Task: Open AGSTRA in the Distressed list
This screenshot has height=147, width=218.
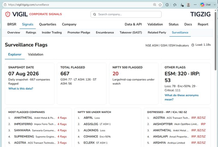Action: point(176,118)
